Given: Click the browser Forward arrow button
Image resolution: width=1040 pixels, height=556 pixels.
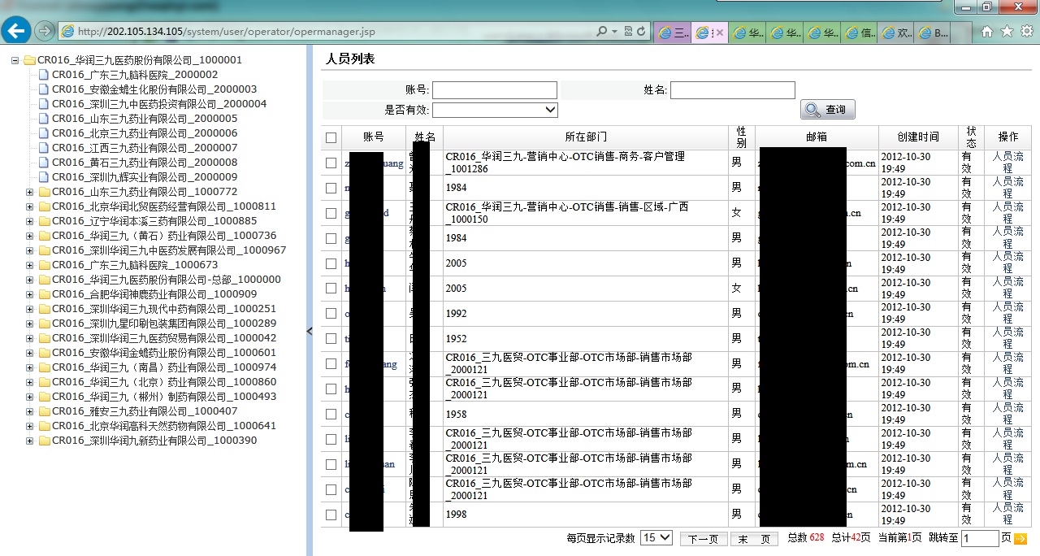Looking at the screenshot, I should pyautogui.click(x=45, y=32).
